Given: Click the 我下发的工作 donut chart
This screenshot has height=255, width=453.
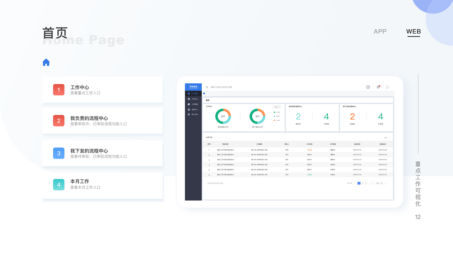Looking at the screenshot, I should [257, 116].
